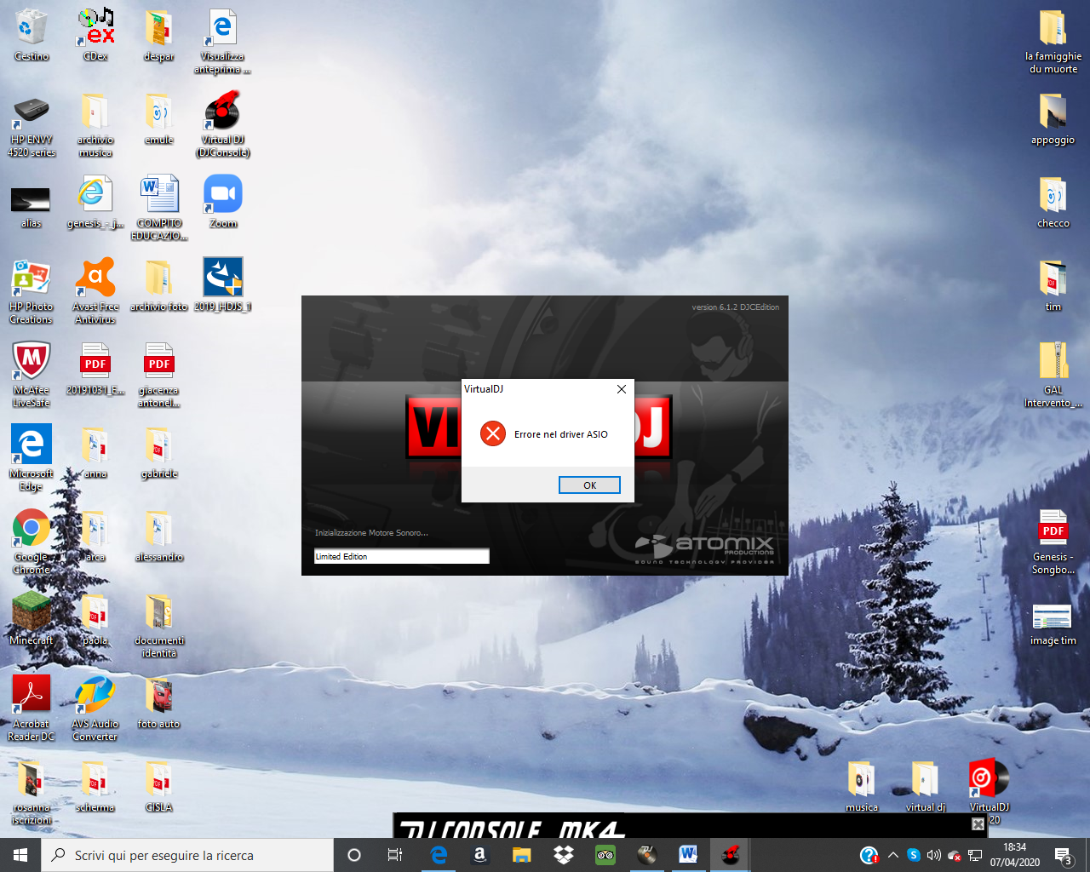Show hidden system tray icons
The width and height of the screenshot is (1090, 872).
[x=892, y=855]
